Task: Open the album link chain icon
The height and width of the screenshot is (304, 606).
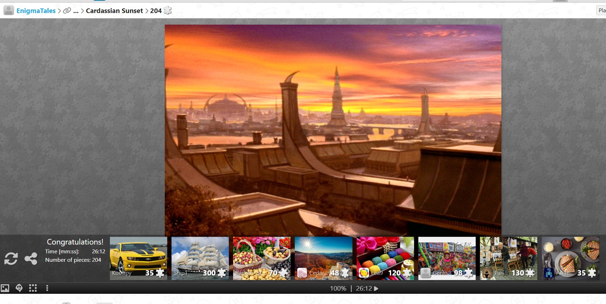Action: [x=67, y=11]
